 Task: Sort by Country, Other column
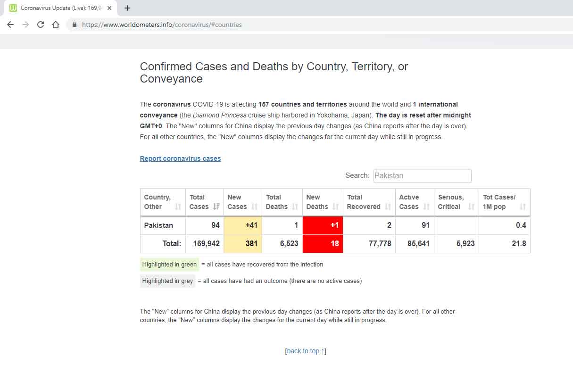coord(163,202)
